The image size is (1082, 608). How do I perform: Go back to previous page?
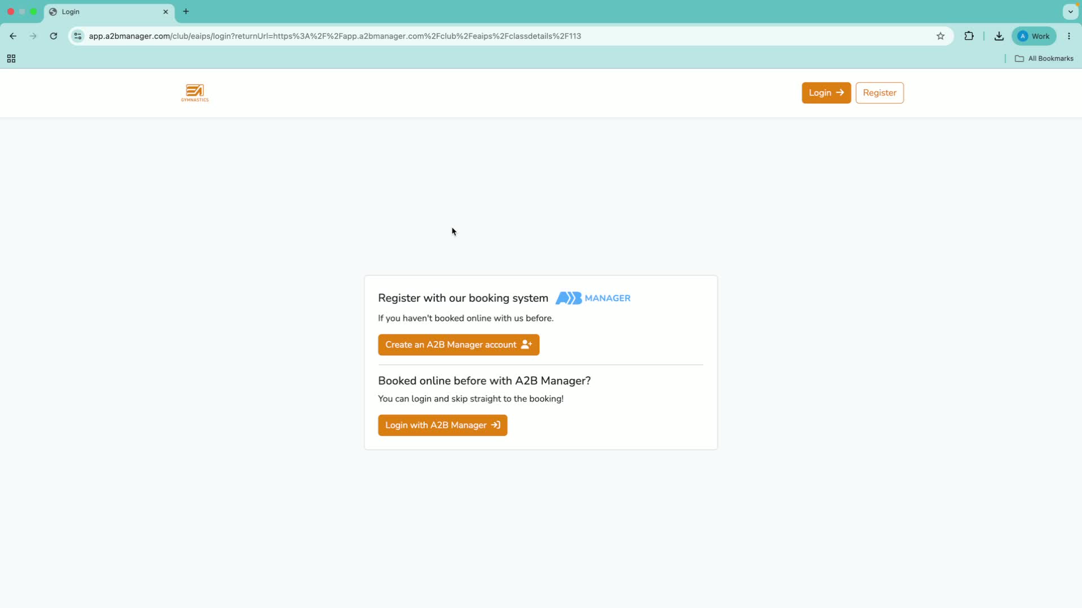pos(13,36)
